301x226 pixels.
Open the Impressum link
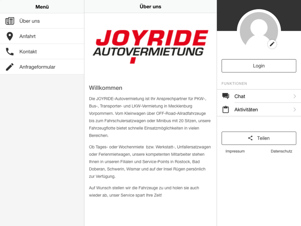pyautogui.click(x=235, y=151)
